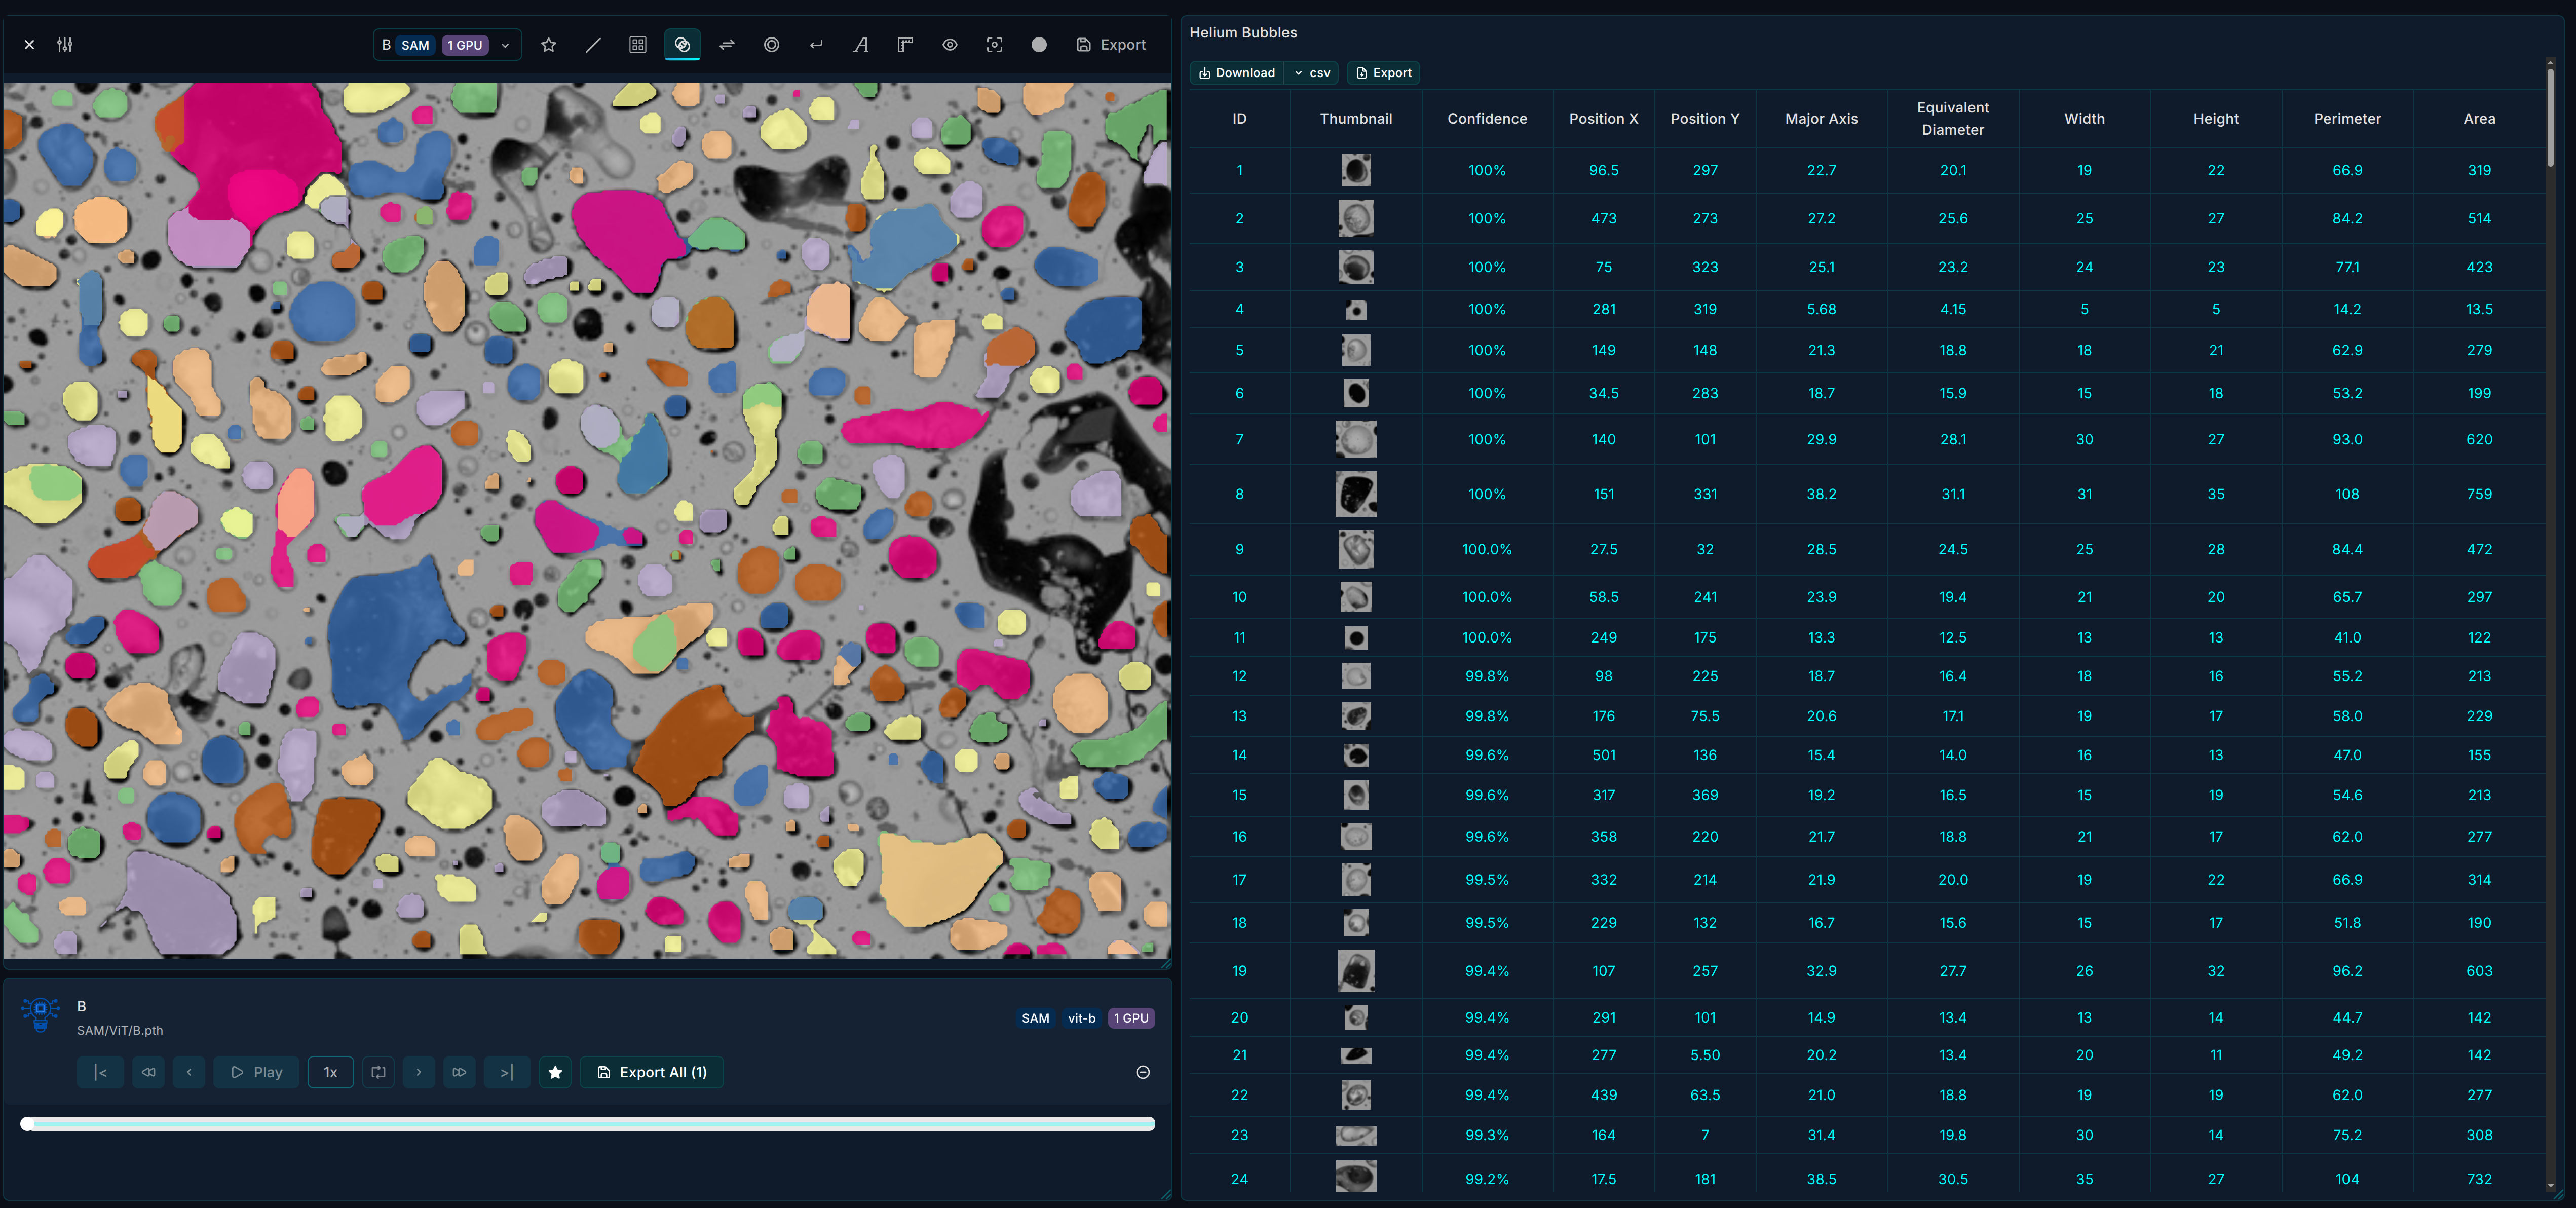Sort by Equivalent Diameter column header

coord(1952,118)
